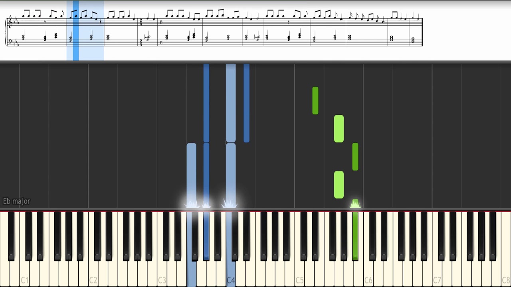Click the Eb major key signature label
511x287 pixels.
pyautogui.click(x=16, y=201)
